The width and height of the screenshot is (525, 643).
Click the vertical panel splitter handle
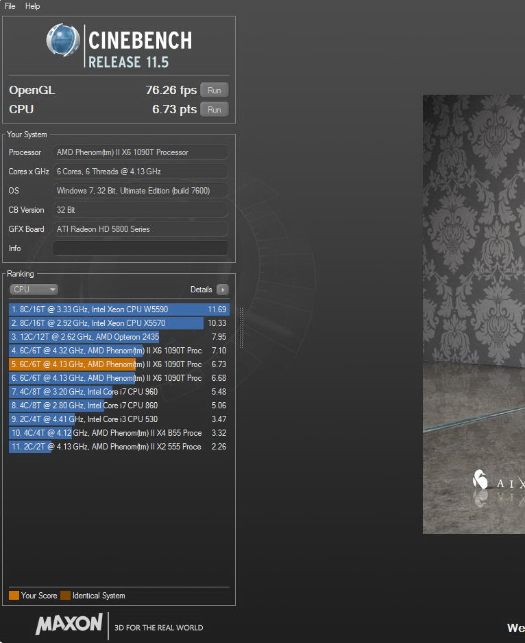click(x=241, y=327)
